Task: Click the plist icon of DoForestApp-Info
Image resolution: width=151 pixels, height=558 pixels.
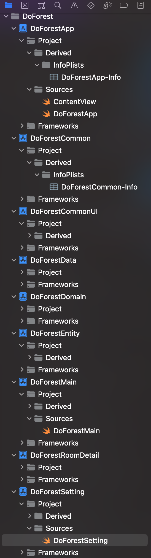Action: pos(54,77)
